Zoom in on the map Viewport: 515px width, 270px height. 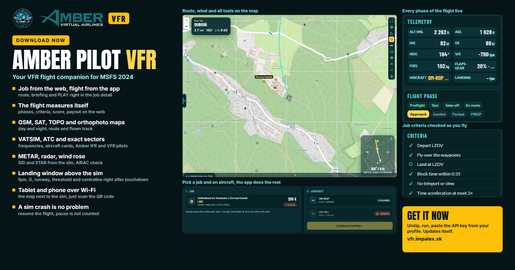pyautogui.click(x=186, y=20)
